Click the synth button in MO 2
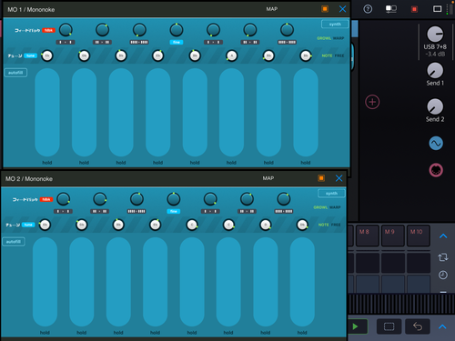This screenshot has width=455, height=341. [331, 193]
